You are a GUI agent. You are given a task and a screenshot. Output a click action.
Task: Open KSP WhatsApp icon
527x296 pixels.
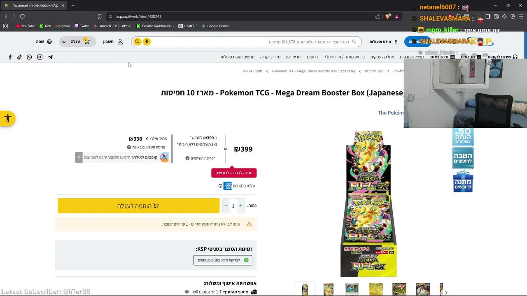[x=29, y=57]
